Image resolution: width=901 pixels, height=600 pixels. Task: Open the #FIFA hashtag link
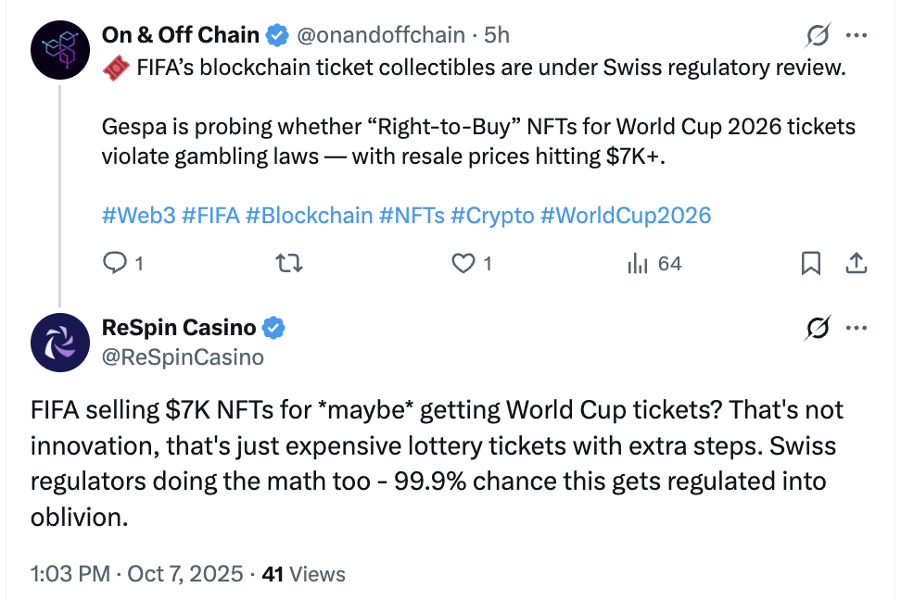tap(210, 216)
